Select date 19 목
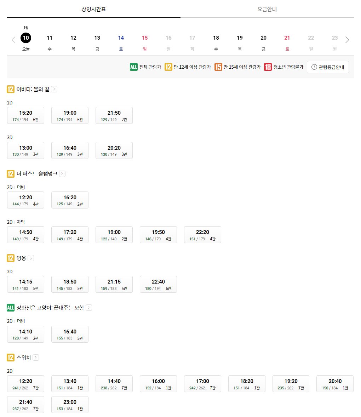 point(240,42)
